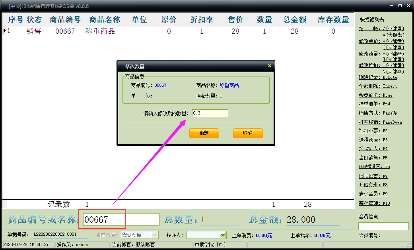Click the resize grip at status bar corner
414x250 pixels.
coord(409,245)
